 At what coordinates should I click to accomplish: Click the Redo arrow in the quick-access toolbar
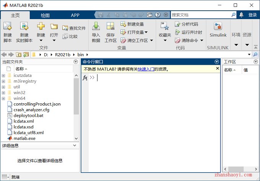point(141,15)
